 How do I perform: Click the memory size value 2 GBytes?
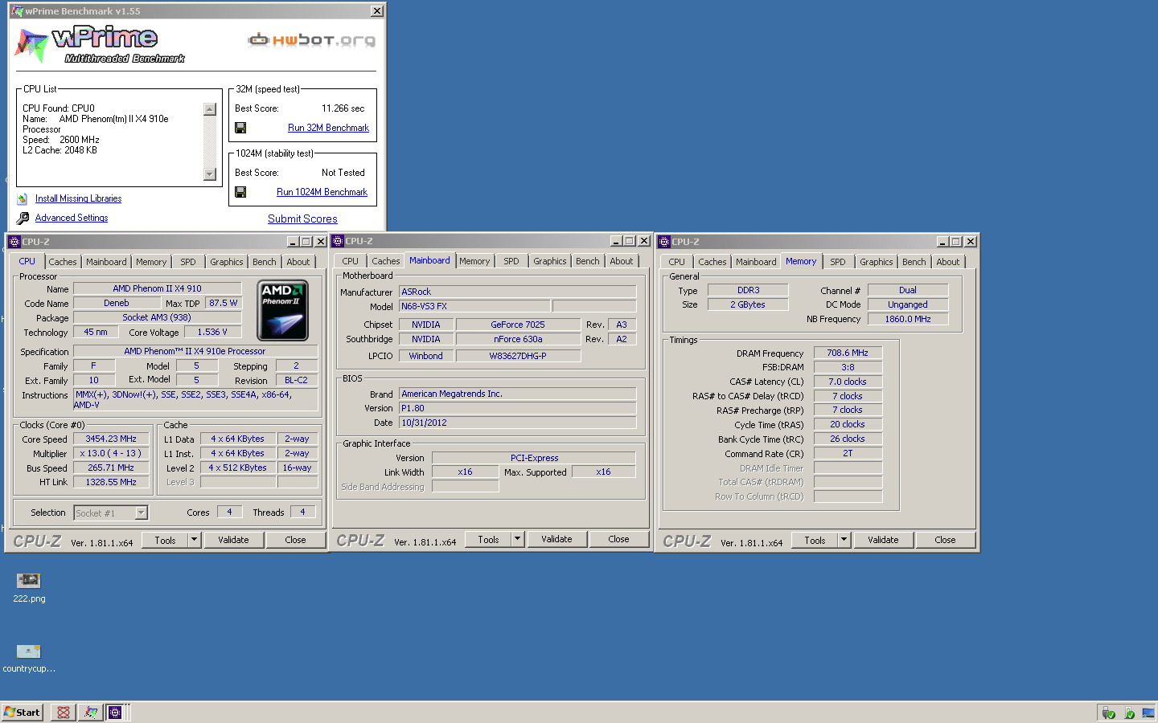(748, 304)
